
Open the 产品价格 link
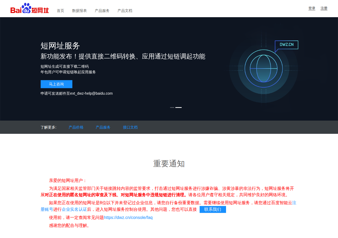coord(76,127)
